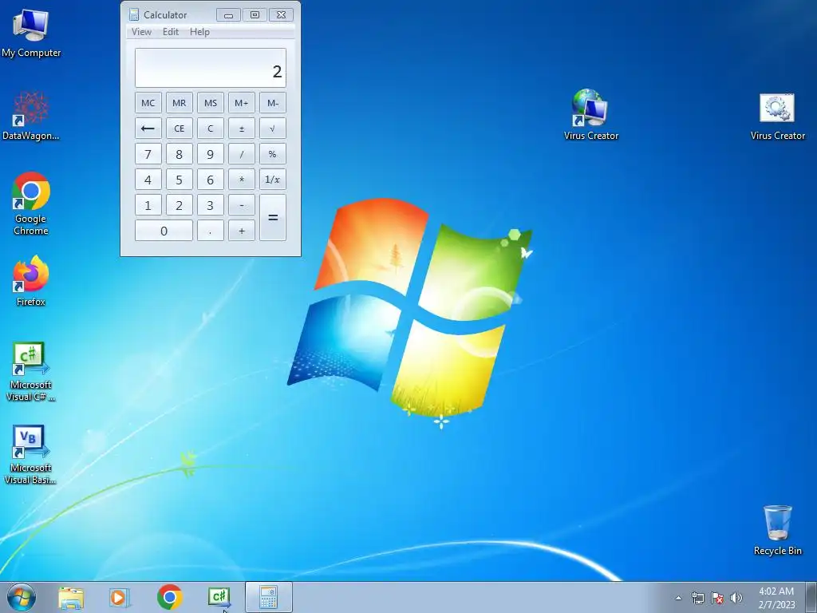Image resolution: width=817 pixels, height=613 pixels.
Task: Click the MR memory recall button
Action: 180,103
